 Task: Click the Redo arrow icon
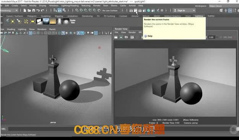click(x=42, y=11)
